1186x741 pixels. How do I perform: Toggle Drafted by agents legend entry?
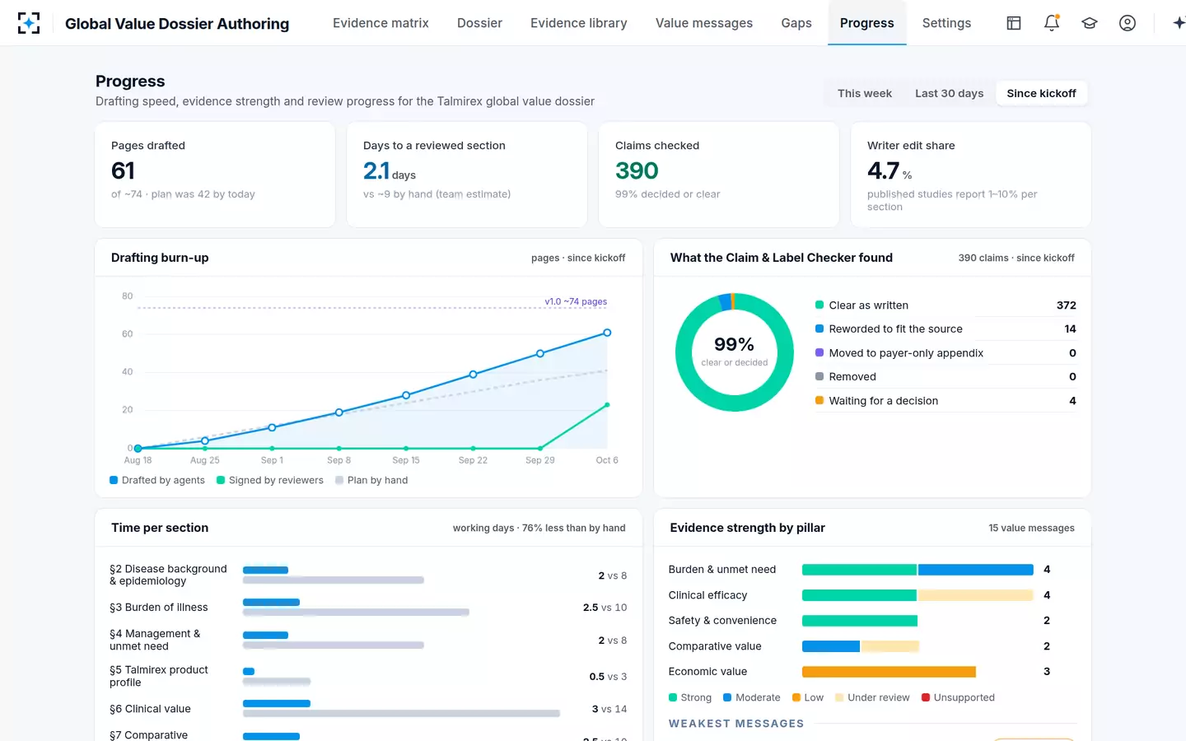point(157,480)
